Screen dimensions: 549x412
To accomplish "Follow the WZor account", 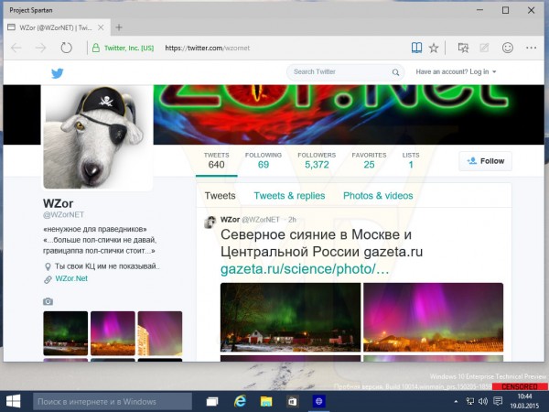I will click(485, 161).
